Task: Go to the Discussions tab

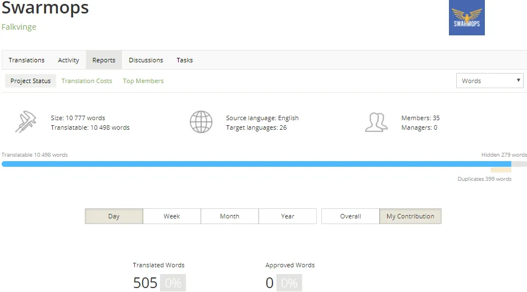Action: click(x=146, y=60)
